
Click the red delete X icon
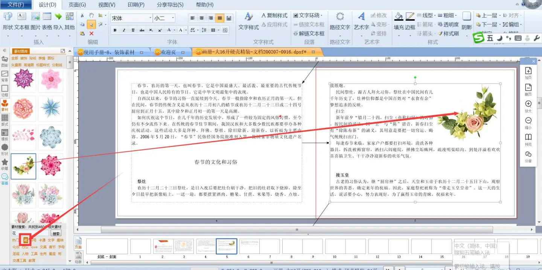tap(91, 34)
